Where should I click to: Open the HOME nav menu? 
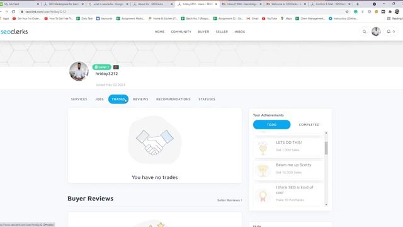(159, 32)
